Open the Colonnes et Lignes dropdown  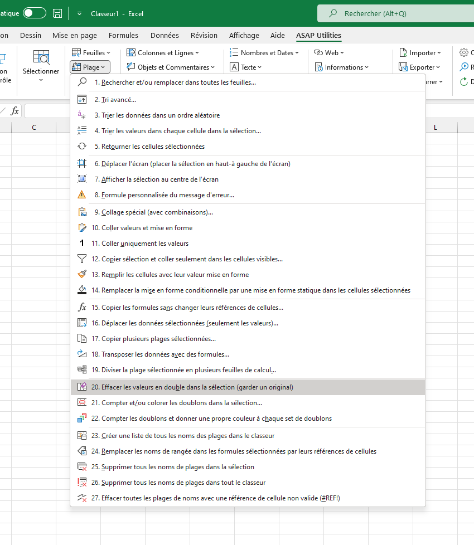(163, 52)
